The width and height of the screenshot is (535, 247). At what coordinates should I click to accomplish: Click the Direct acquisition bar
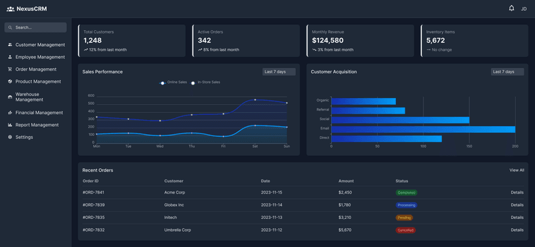click(x=387, y=139)
